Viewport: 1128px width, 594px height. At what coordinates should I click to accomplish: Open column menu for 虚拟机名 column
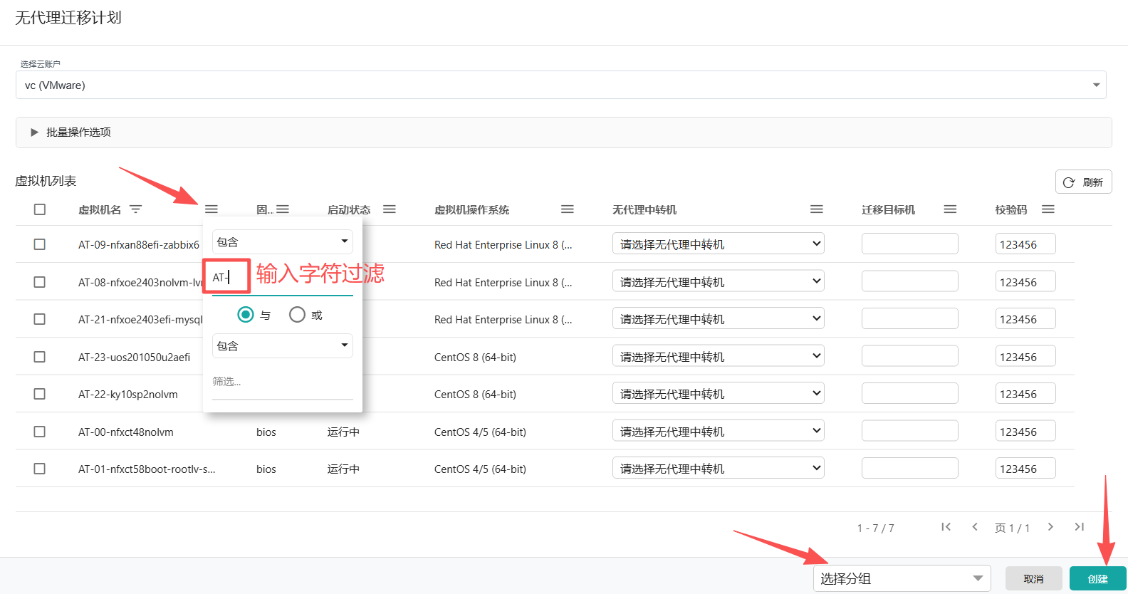click(x=211, y=209)
